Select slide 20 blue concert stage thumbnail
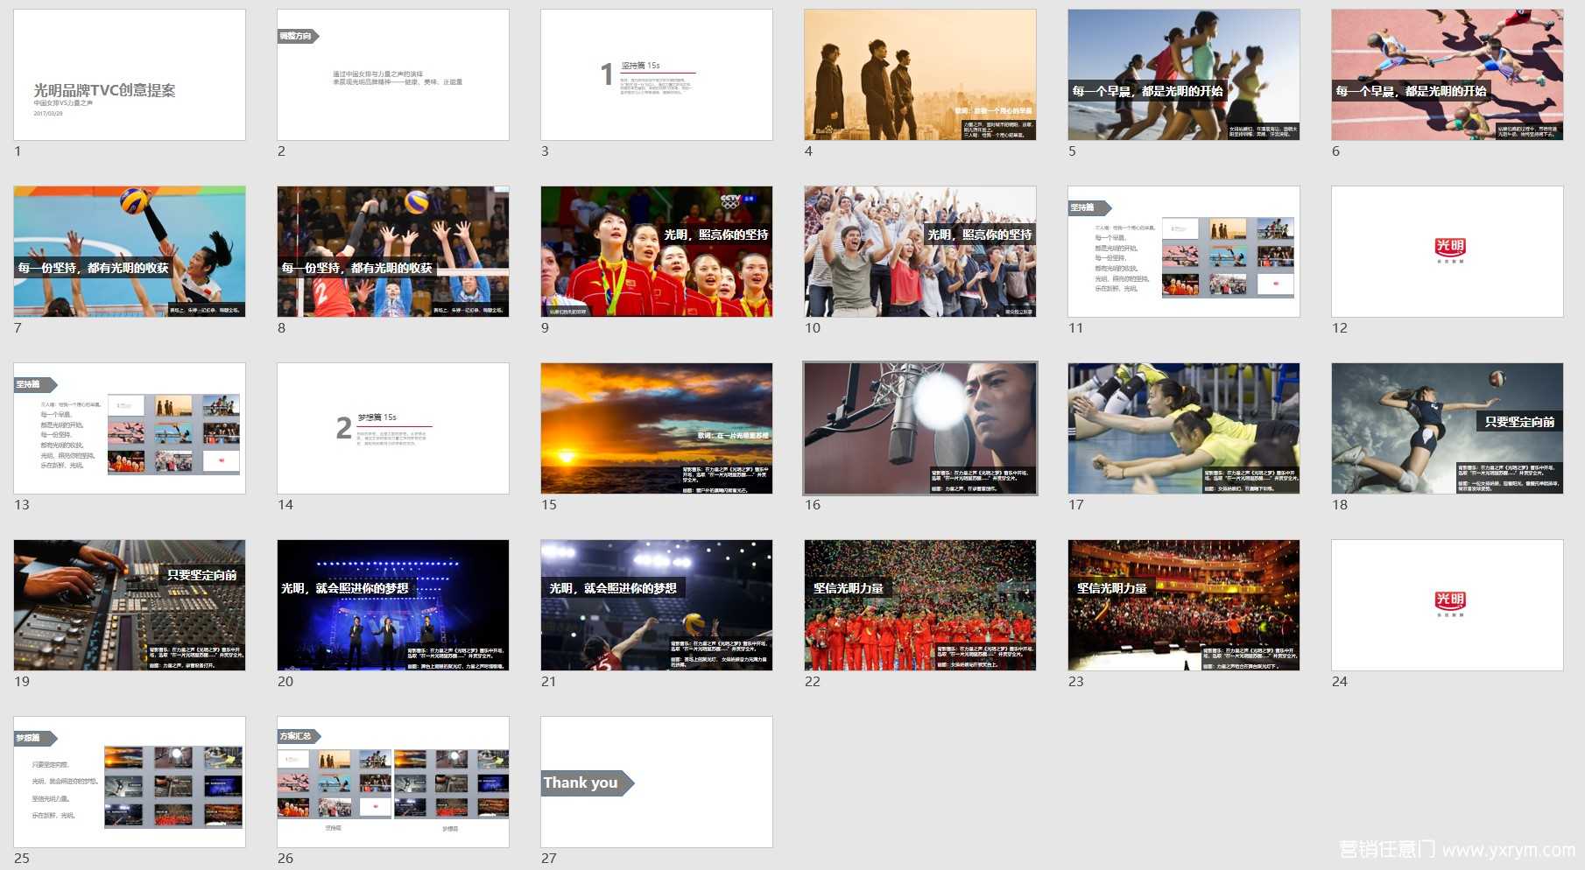 click(393, 605)
